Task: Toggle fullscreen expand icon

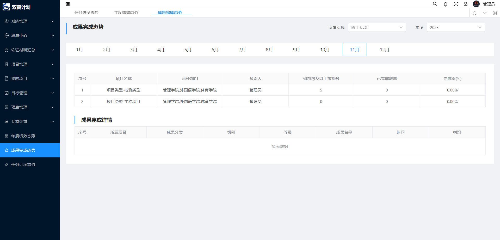Action: point(456,4)
